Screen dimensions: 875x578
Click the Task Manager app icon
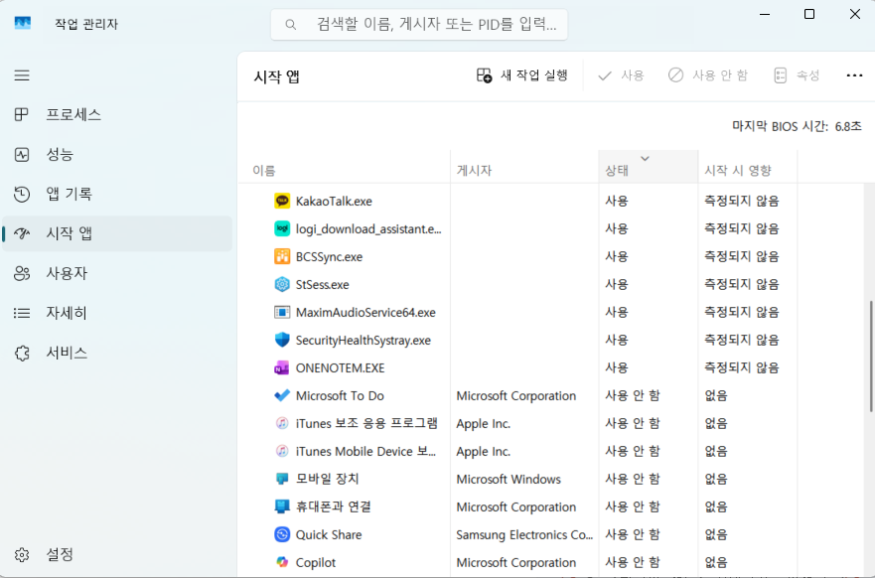tap(22, 24)
